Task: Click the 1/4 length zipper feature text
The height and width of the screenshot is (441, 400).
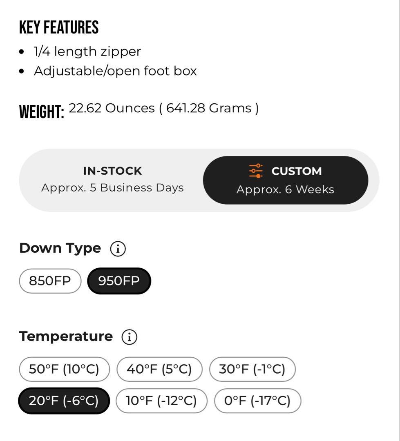Action: click(x=87, y=51)
